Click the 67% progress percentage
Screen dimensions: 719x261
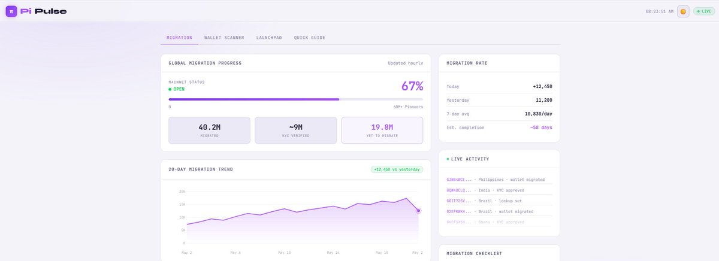point(412,86)
